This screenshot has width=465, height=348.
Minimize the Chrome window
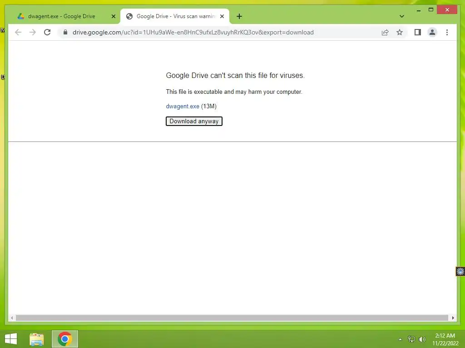(x=418, y=10)
